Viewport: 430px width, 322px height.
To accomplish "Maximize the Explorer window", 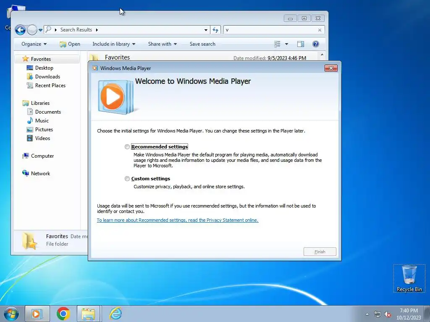I will (304, 18).
